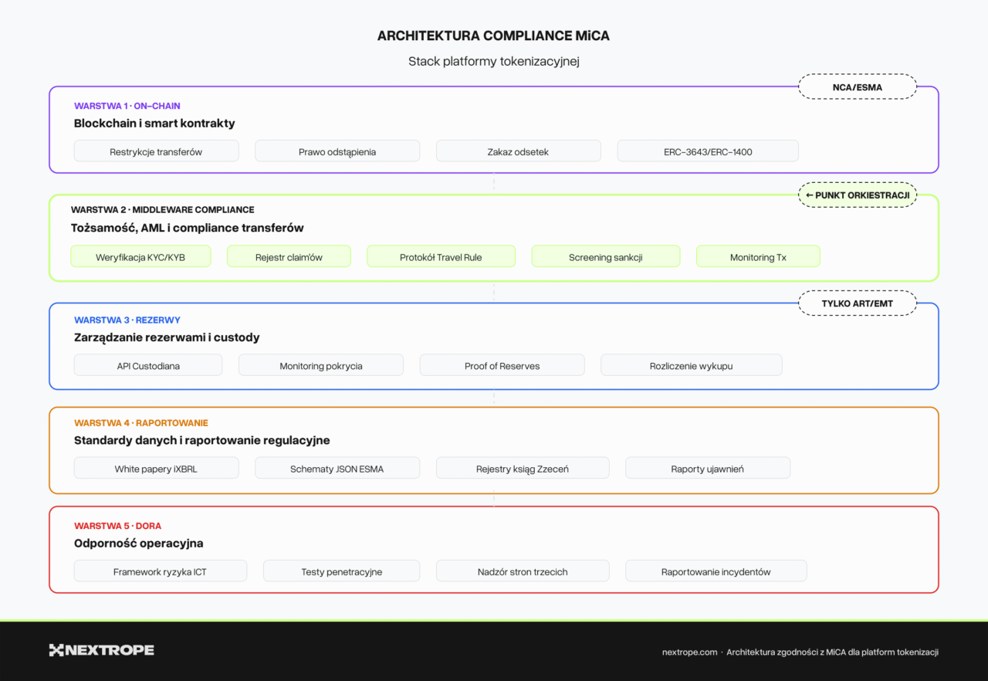This screenshot has height=681, width=988.
Task: Click Protokół Travel Rule box
Action: (441, 257)
